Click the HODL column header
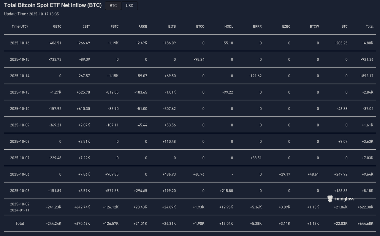The width and height of the screenshot is (380, 236). [229, 26]
